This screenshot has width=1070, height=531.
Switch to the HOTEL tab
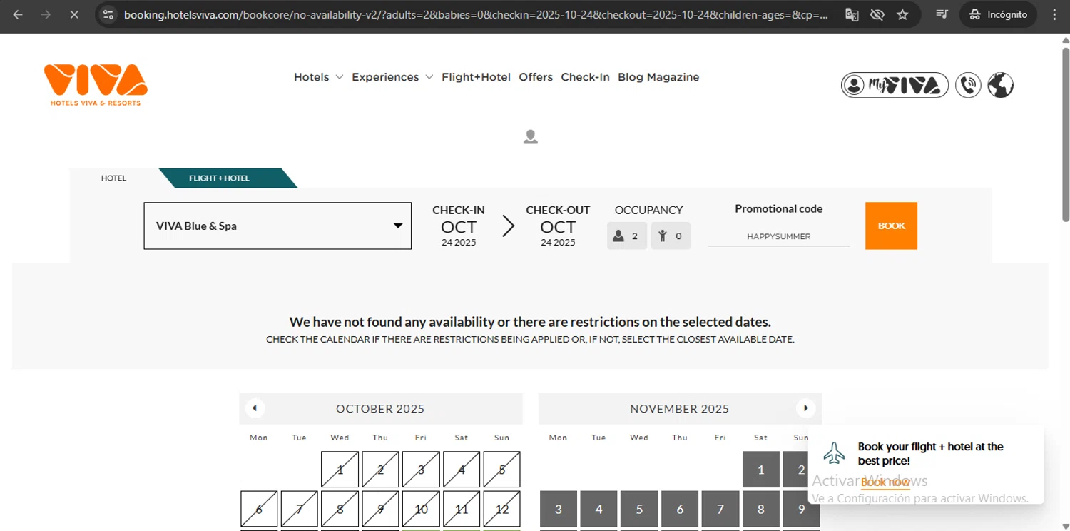(x=113, y=178)
